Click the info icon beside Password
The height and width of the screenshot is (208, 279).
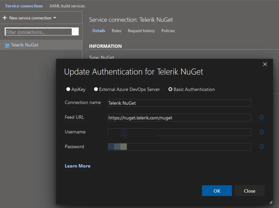262,147
